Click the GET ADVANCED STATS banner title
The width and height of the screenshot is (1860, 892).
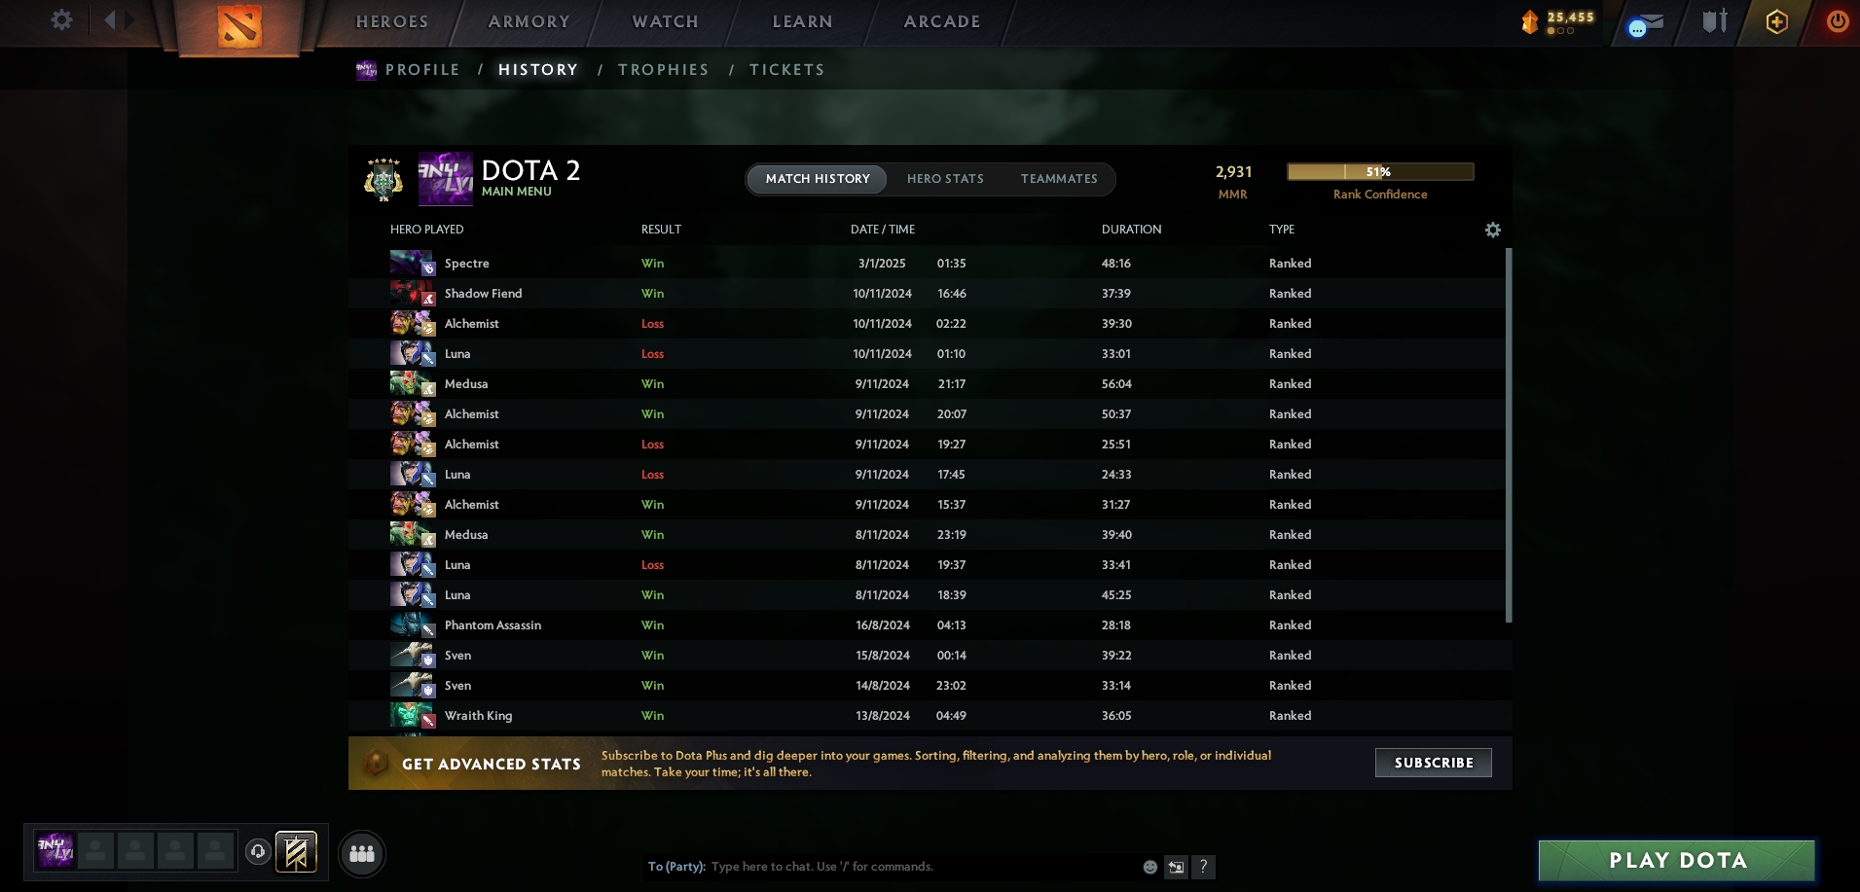click(x=492, y=765)
